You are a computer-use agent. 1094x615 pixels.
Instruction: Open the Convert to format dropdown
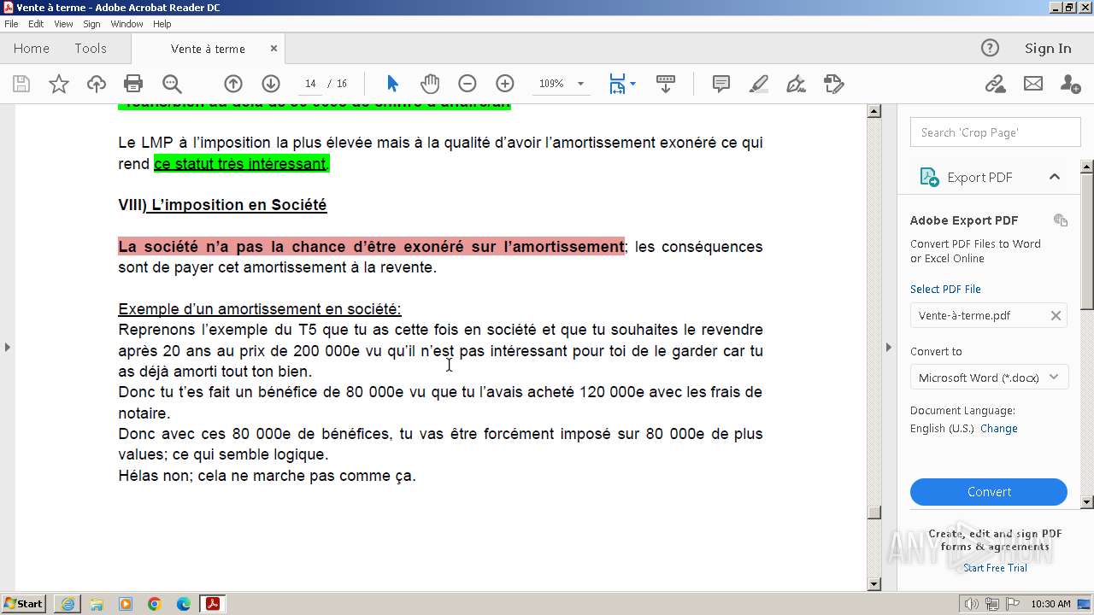[x=989, y=378]
